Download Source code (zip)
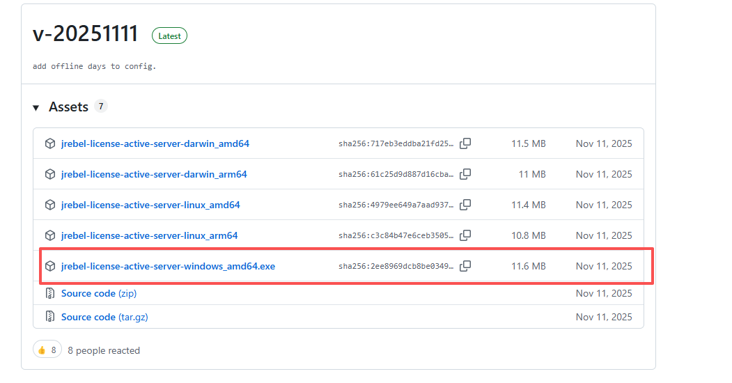Image resolution: width=732 pixels, height=383 pixels. coord(99,293)
